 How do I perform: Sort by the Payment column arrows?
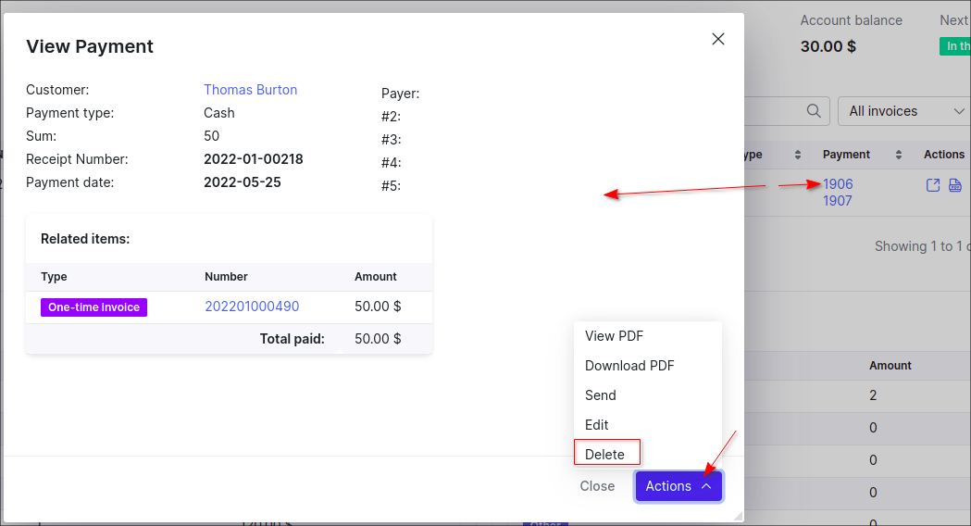pyautogui.click(x=898, y=155)
